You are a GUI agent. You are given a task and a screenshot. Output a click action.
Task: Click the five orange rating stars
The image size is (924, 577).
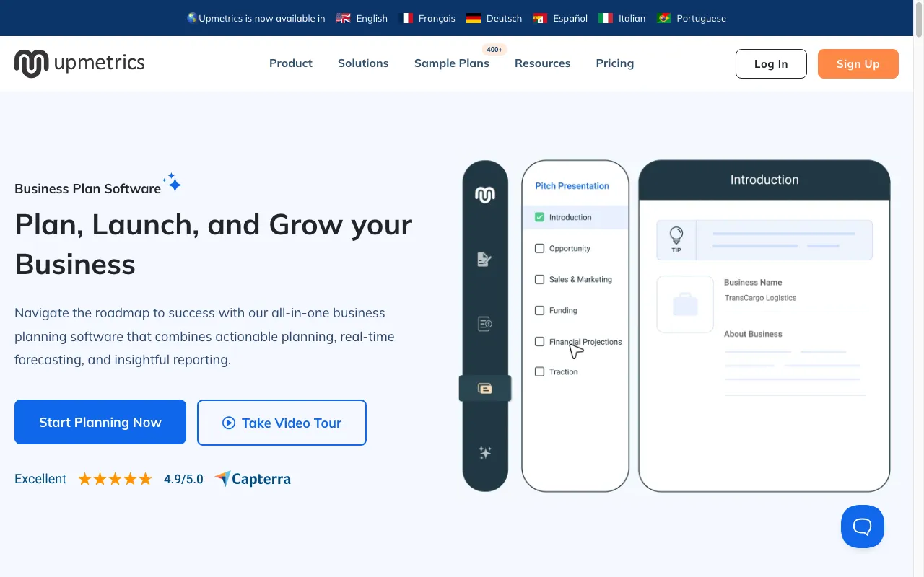(115, 479)
